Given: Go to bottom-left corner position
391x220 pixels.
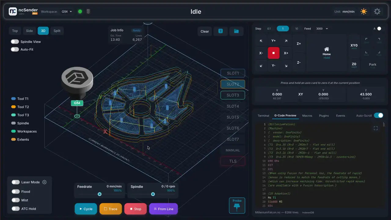Looking at the screenshot, I should (367, 53).
